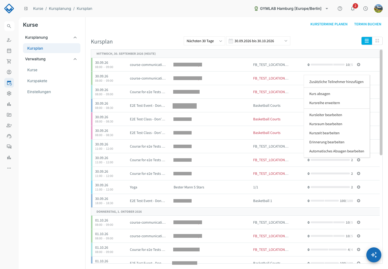388x269 pixels.
Task: Click plus icon on Yoga course row
Action: 359,187
